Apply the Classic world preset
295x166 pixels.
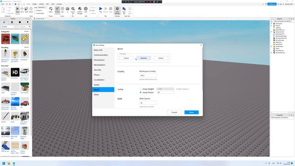point(126,58)
